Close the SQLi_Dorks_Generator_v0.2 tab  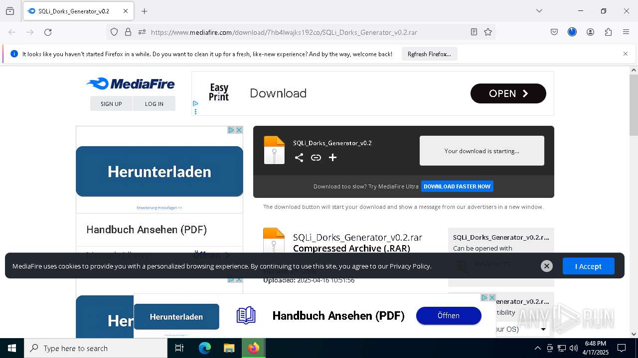pos(126,11)
